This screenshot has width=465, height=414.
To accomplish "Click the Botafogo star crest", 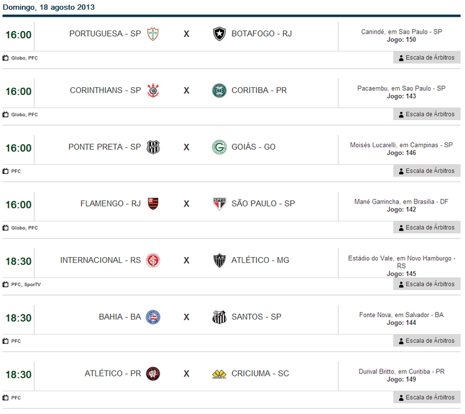I will tap(220, 34).
